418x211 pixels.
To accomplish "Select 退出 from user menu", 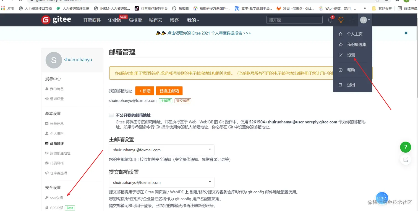I will (352, 85).
